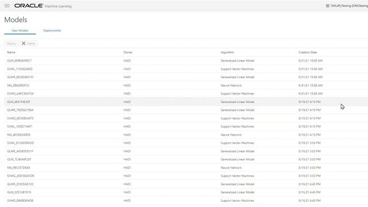This screenshot has height=207, width=368.
Task: Click the Neural Network cell in the NN_5B629E0FCC row
Action: (x=231, y=86)
